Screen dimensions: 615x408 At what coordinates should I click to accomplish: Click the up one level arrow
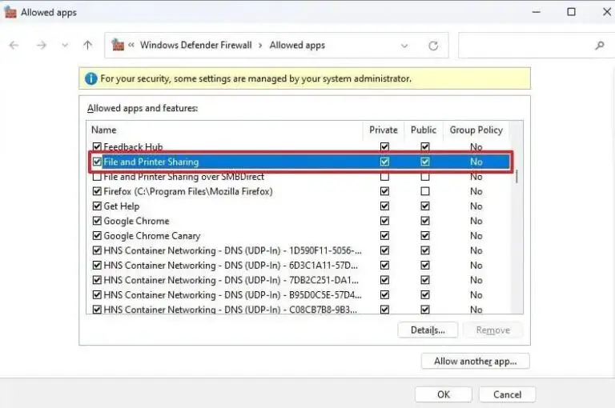click(x=88, y=46)
